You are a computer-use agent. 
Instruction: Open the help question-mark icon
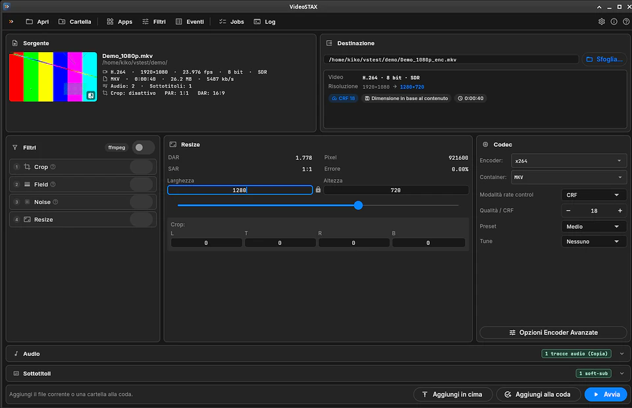626,22
